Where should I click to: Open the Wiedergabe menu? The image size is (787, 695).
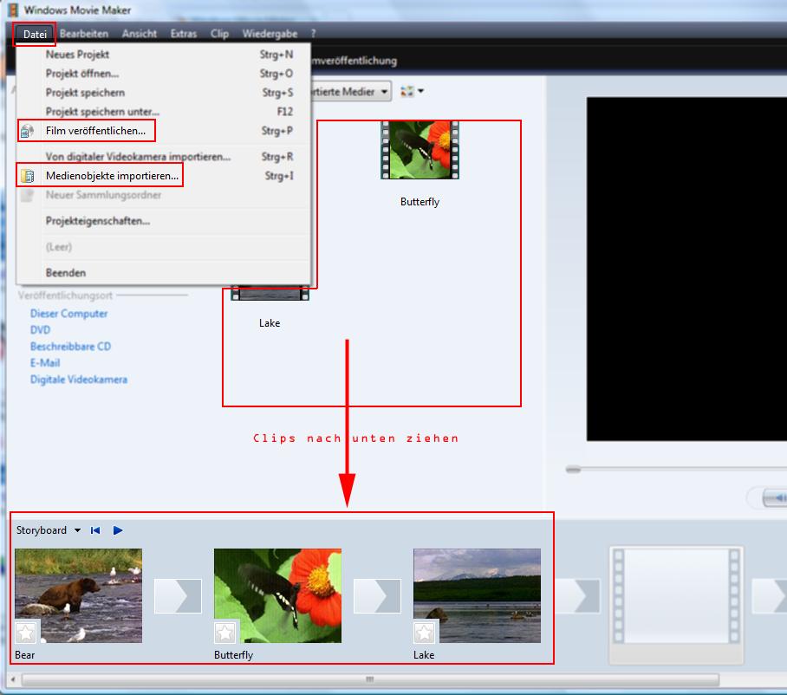pyautogui.click(x=270, y=34)
